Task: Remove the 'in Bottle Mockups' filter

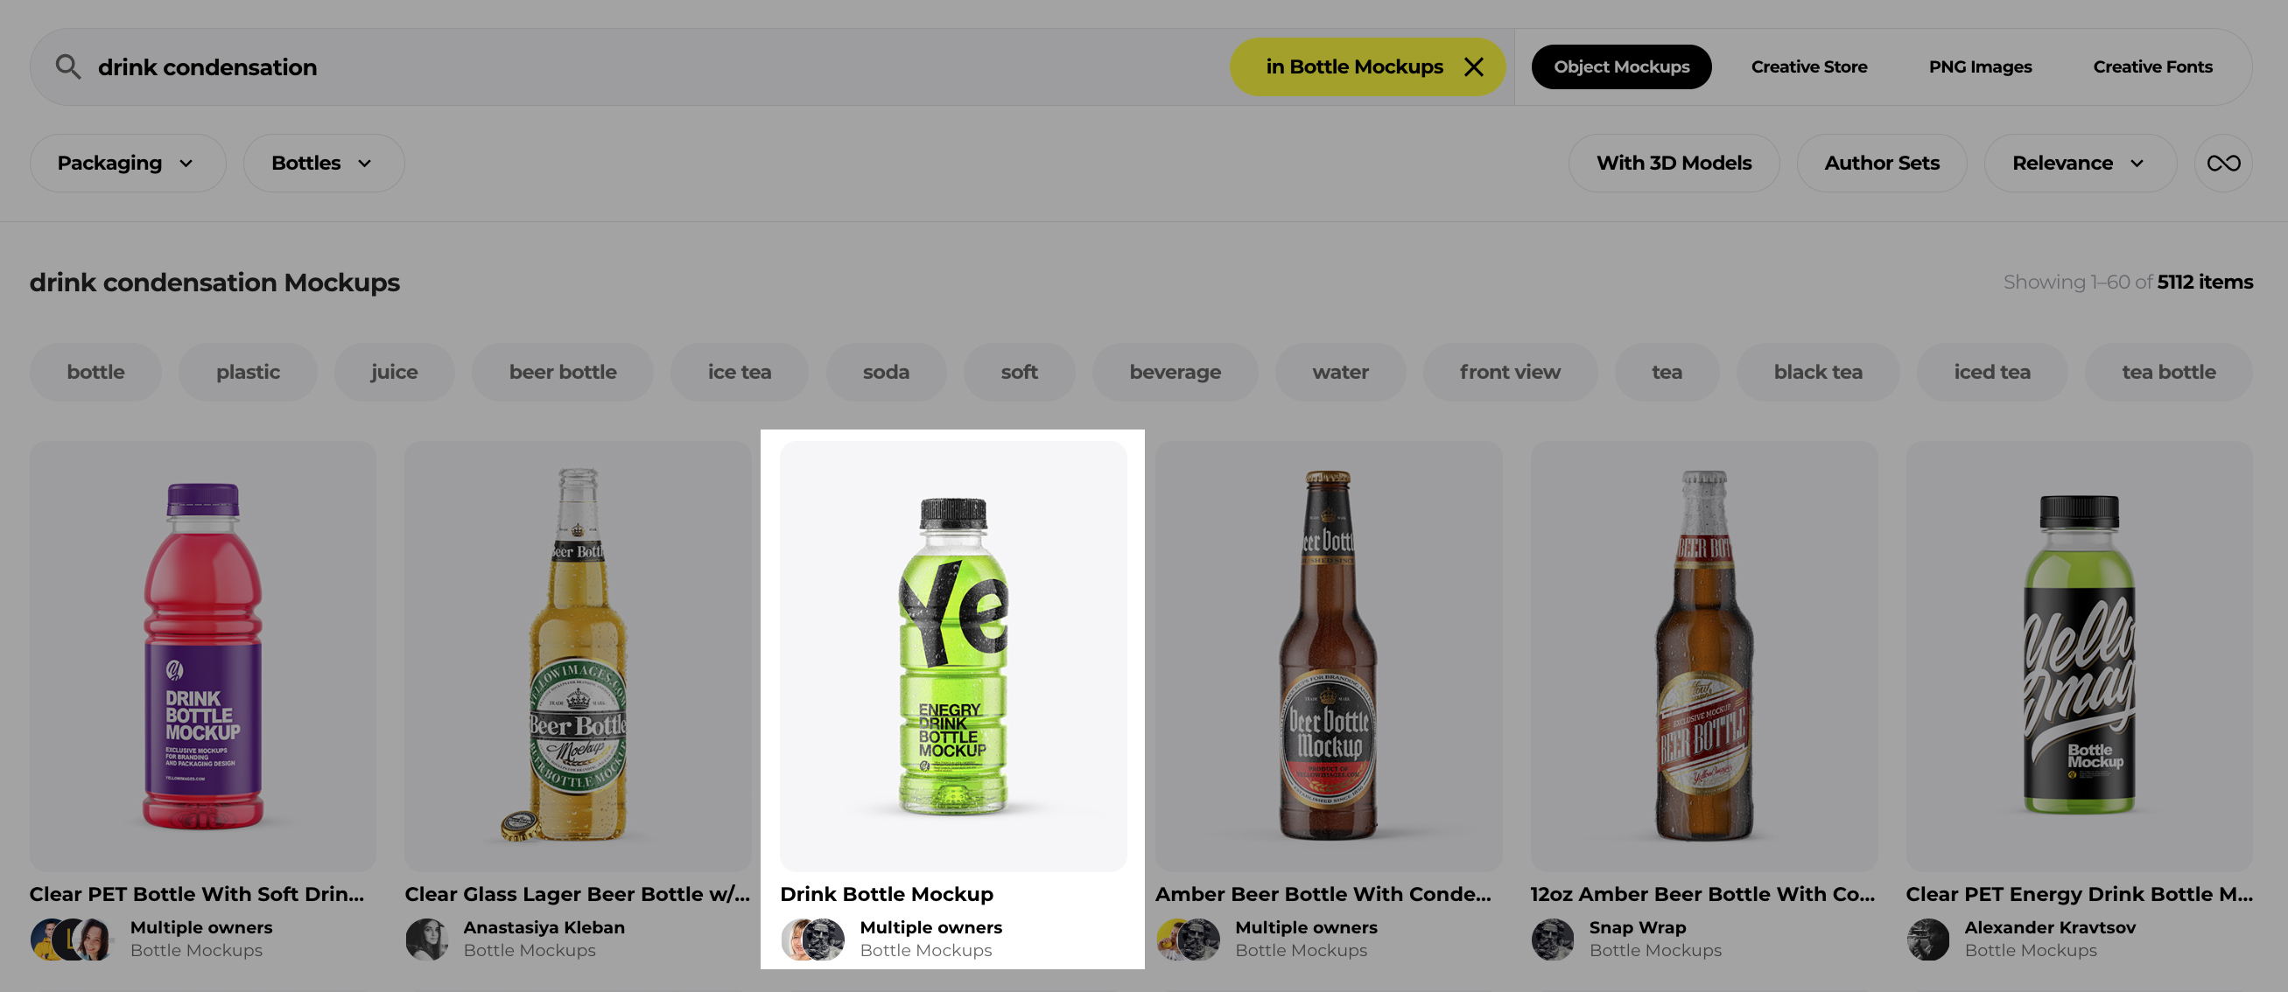Action: point(1473,66)
